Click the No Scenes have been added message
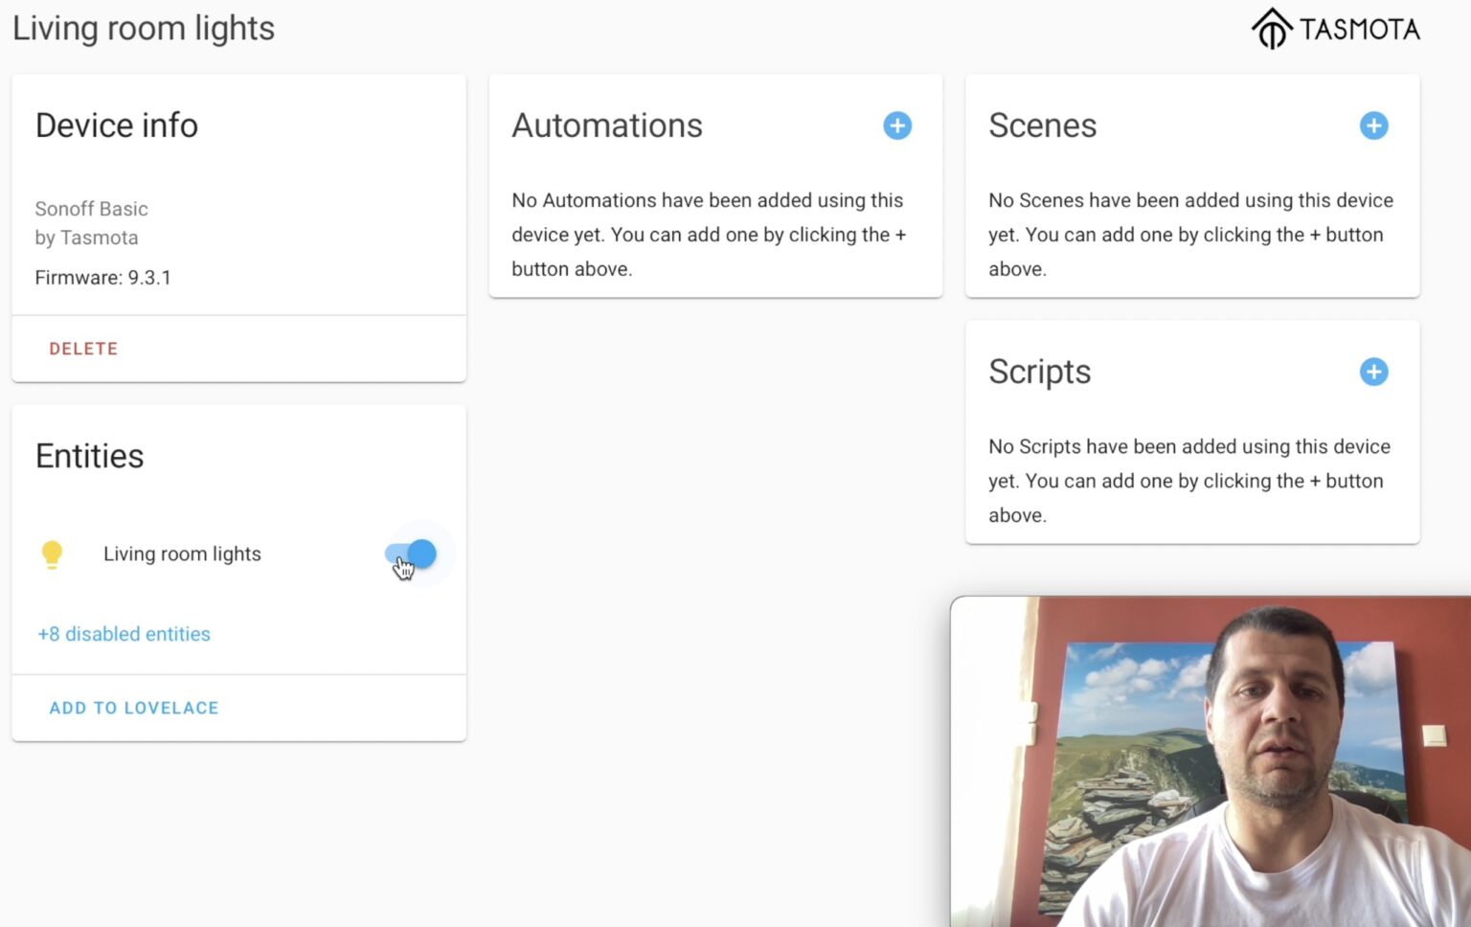1471x927 pixels. click(x=1190, y=235)
